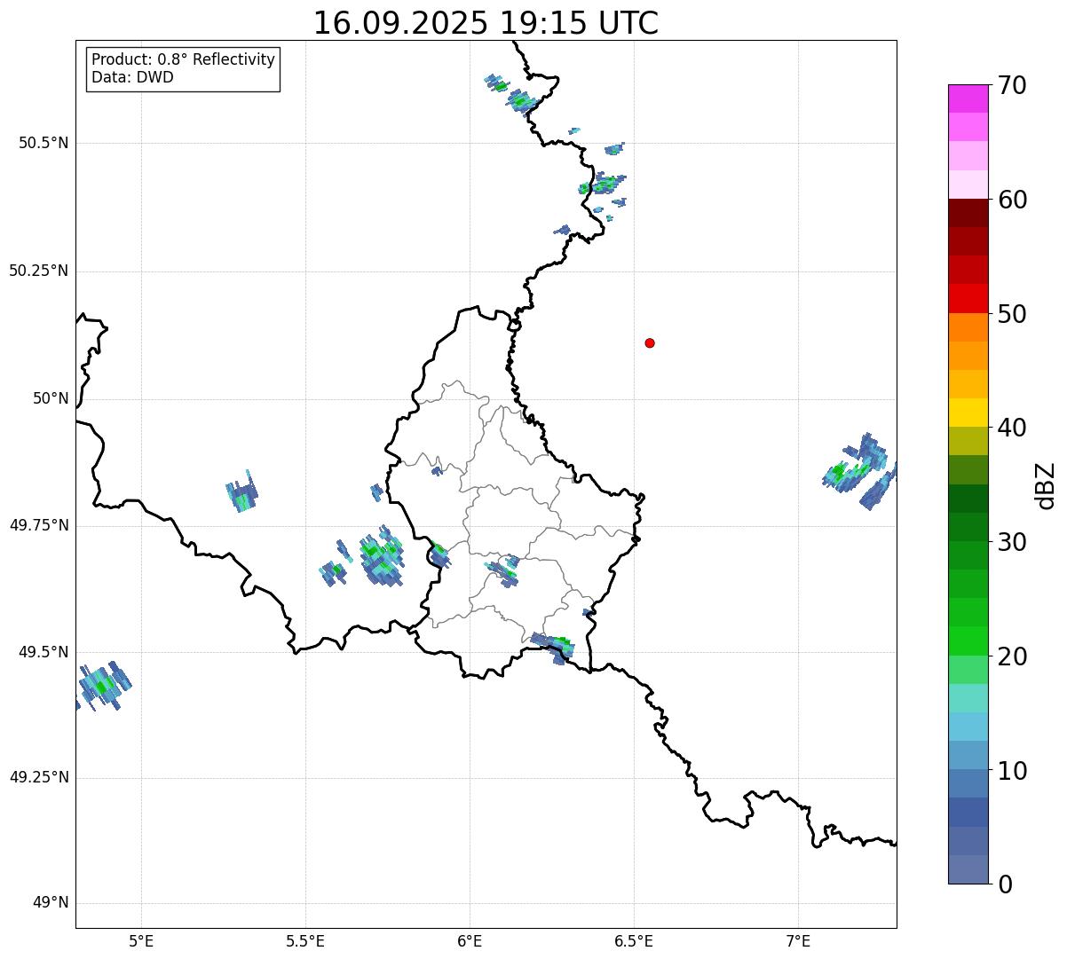Viewport: 1067px width, 959px height.
Task: Click the bright red 50 dBZ swatch
Action: pos(968,298)
